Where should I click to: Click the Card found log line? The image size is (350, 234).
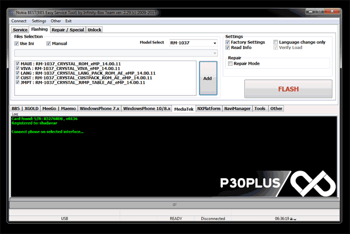(45, 119)
